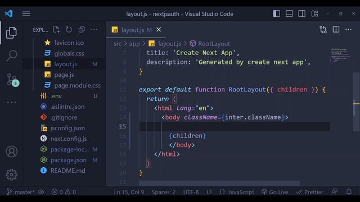The image size is (360, 202).
Task: Collapse all folders in Explorer
Action: (x=82, y=30)
